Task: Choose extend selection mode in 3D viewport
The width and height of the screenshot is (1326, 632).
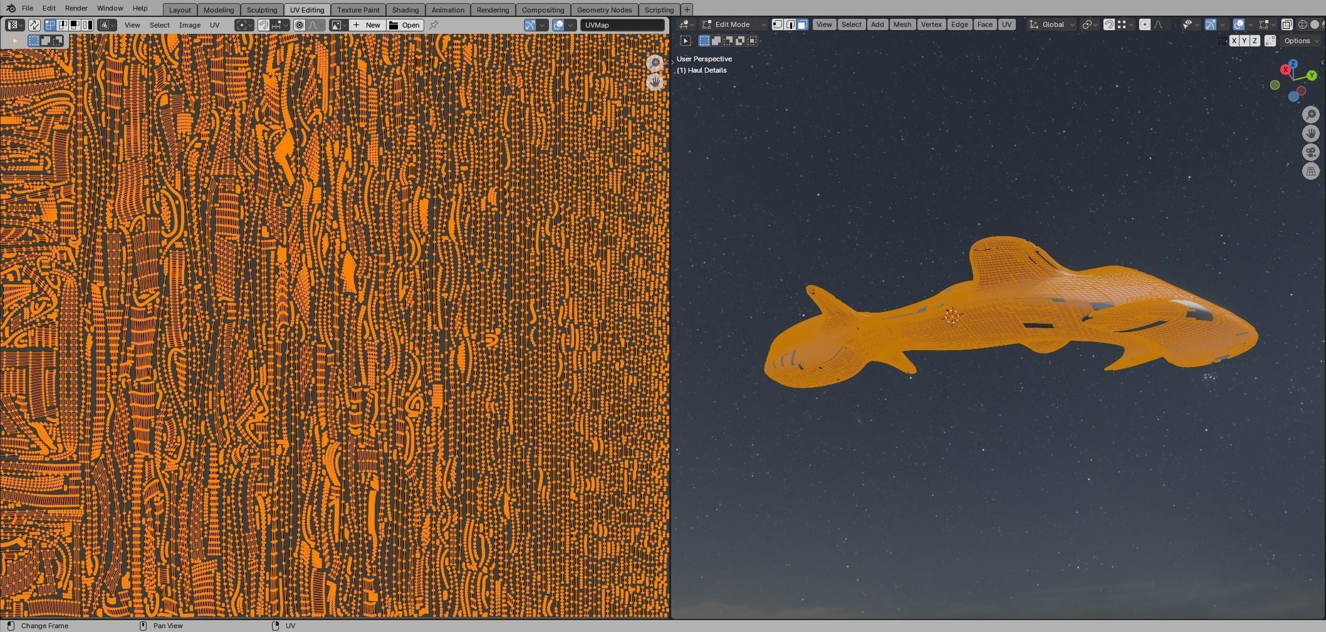Action: 716,41
